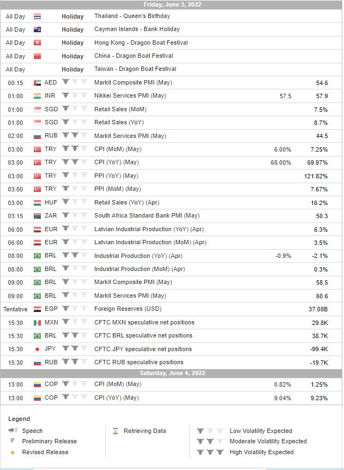Open South Africa Standard Bank PMI event
Screen dimensions: 344x470
pyautogui.click(x=147, y=216)
